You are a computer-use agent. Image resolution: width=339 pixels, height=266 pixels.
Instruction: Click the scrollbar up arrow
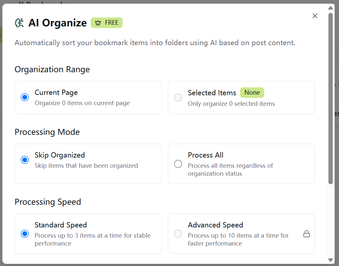pos(331,8)
